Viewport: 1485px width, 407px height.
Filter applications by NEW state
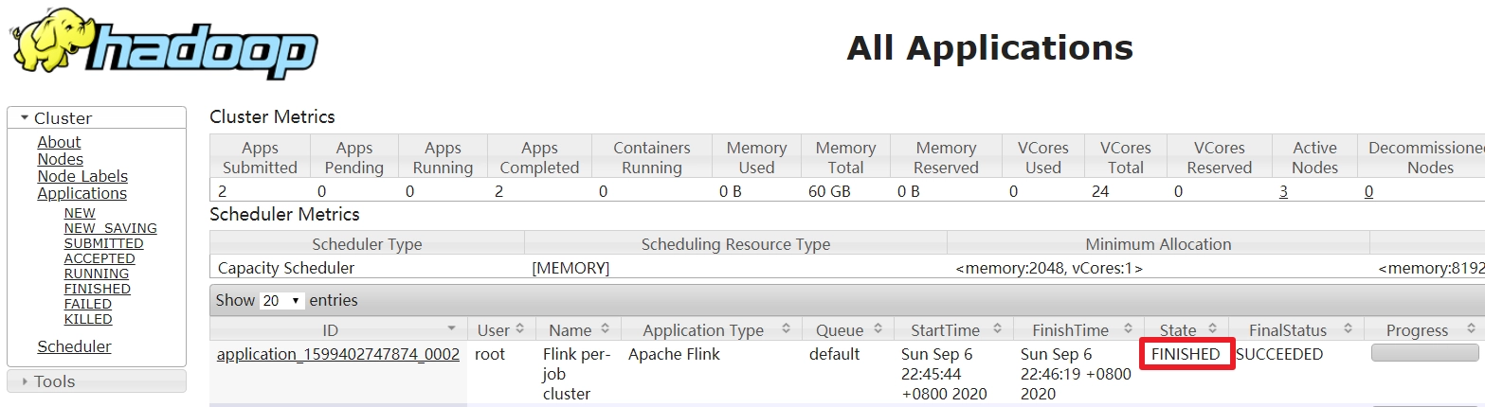(80, 213)
